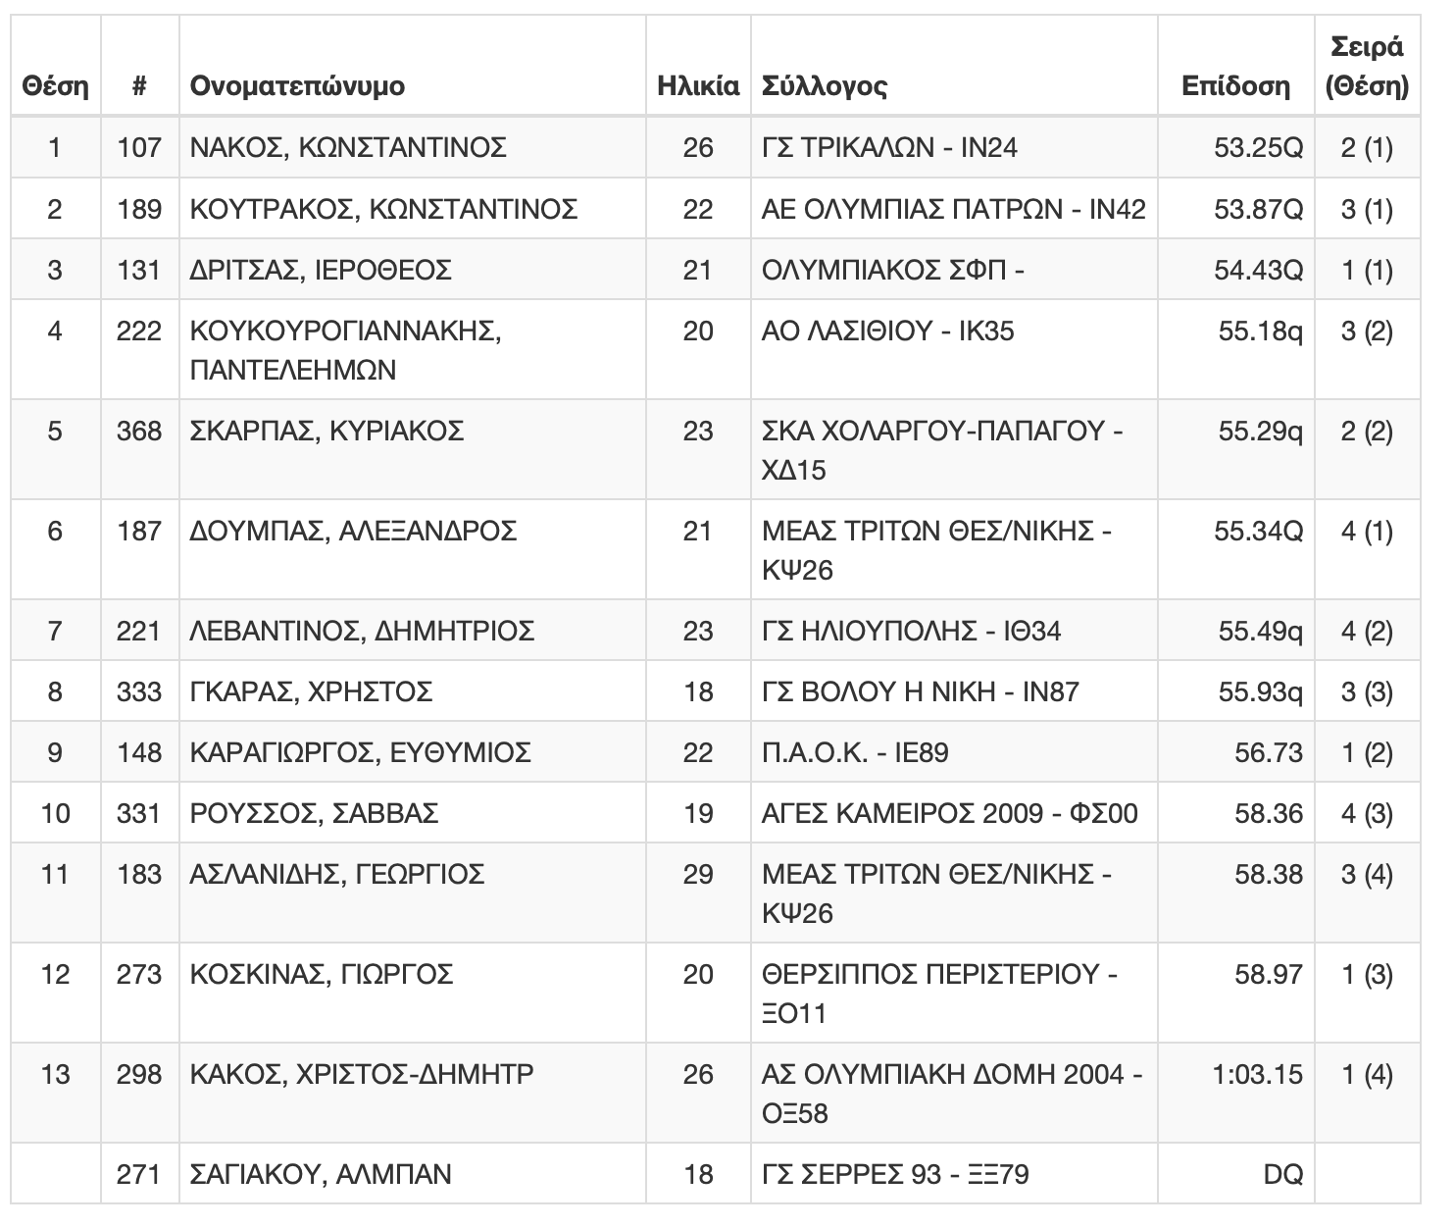1455x1226 pixels.
Task: Click DQ result for ΣΑΓΙΑΚΟΥ, ΑΛΜΠΑΝ
Action: tap(1284, 1175)
